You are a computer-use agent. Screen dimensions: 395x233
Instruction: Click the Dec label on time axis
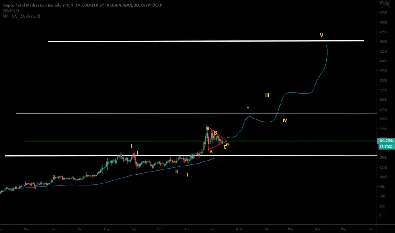212,229
